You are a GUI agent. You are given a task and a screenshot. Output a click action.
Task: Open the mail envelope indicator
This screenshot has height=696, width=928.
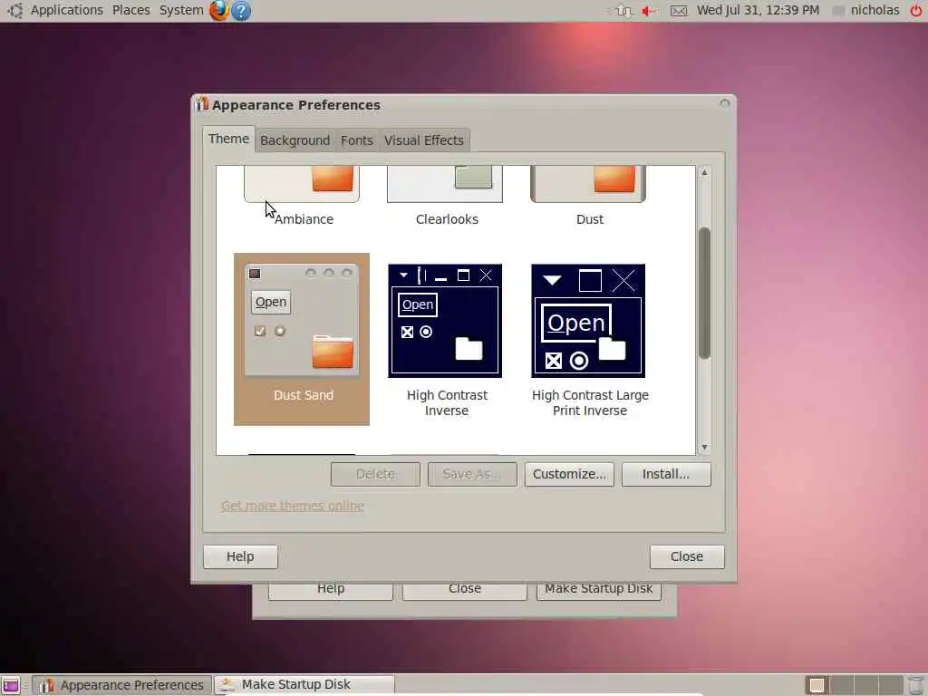pyautogui.click(x=679, y=11)
